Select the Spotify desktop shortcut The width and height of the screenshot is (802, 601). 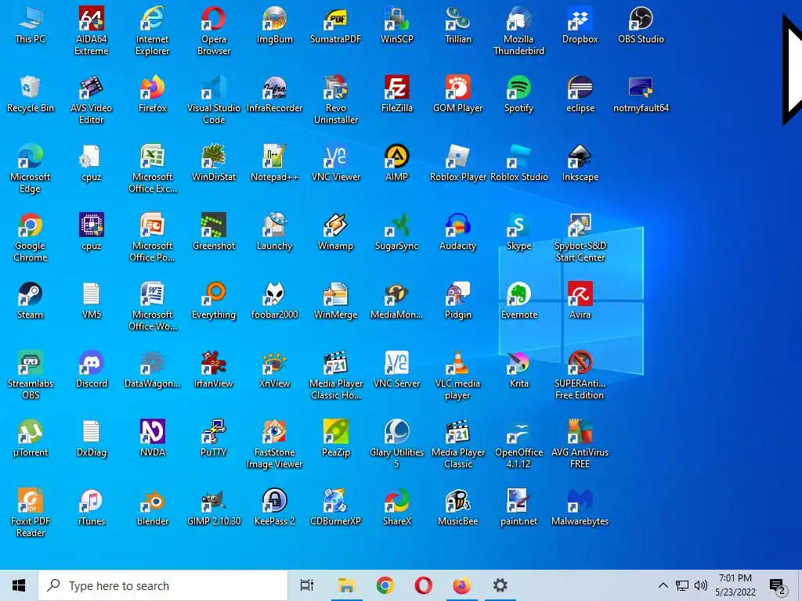(x=518, y=95)
